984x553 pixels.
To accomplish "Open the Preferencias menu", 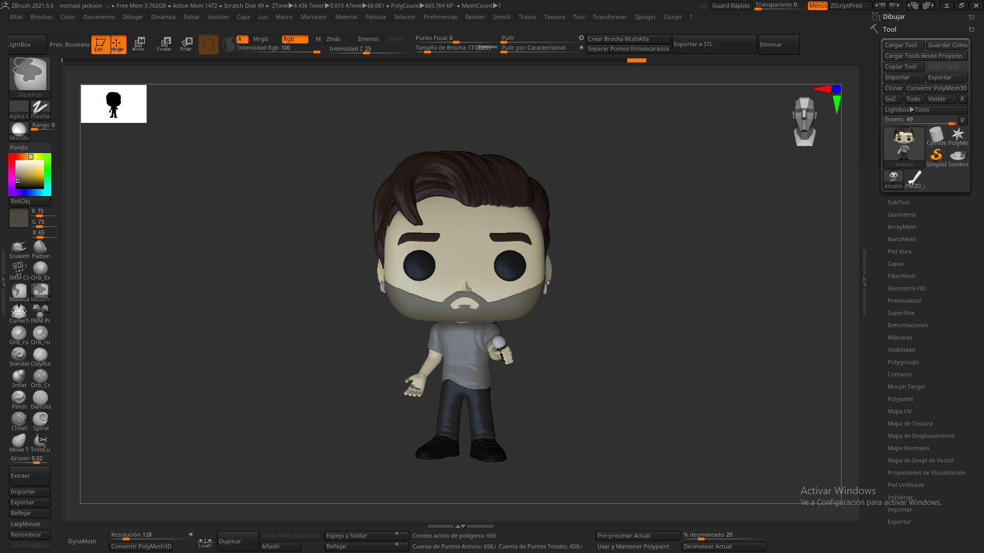I will (440, 16).
